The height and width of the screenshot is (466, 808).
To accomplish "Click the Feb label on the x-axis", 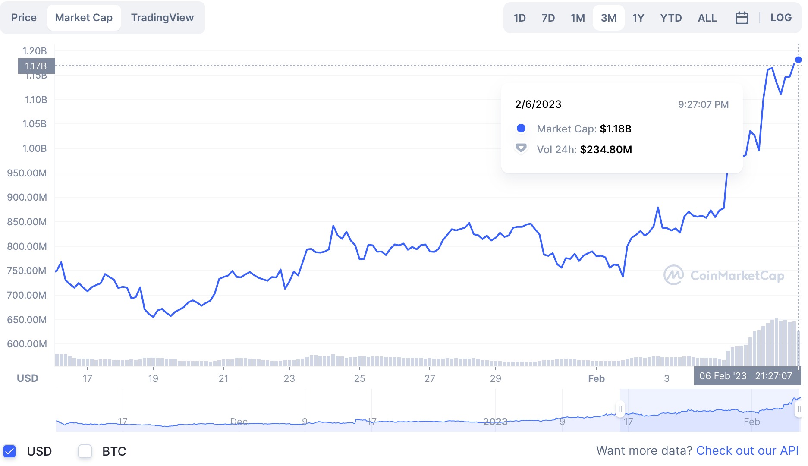I will point(596,378).
